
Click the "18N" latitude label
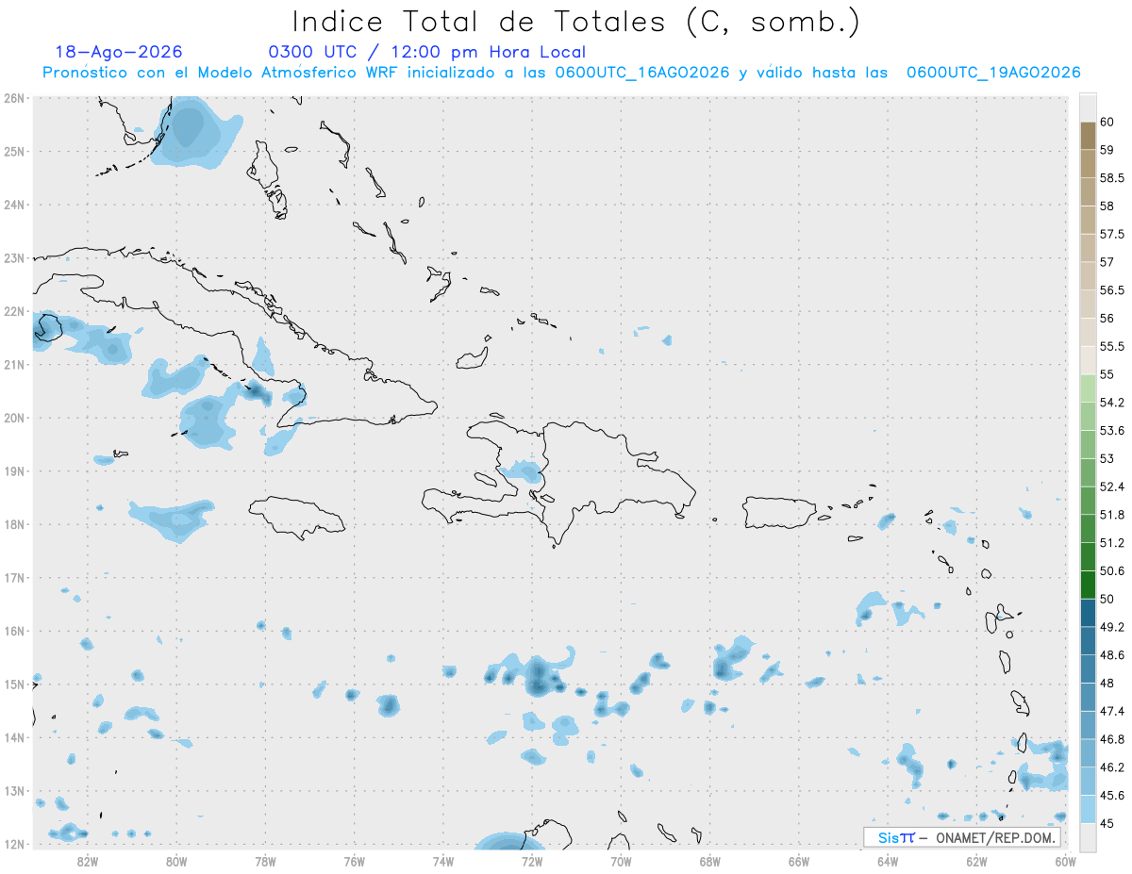(x=14, y=524)
